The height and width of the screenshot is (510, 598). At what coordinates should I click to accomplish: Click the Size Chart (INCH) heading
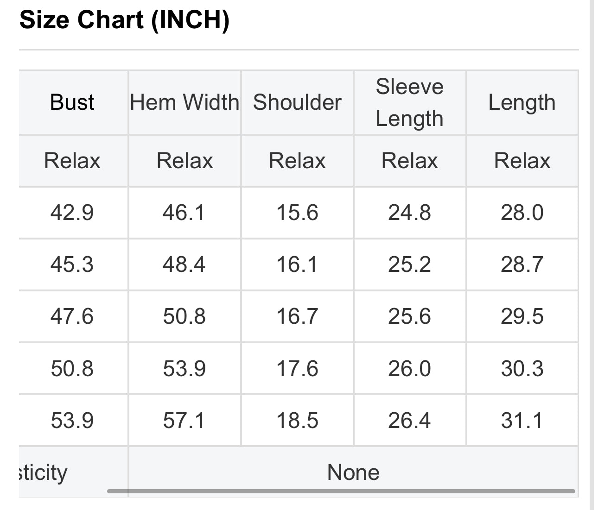pyautogui.click(x=124, y=20)
